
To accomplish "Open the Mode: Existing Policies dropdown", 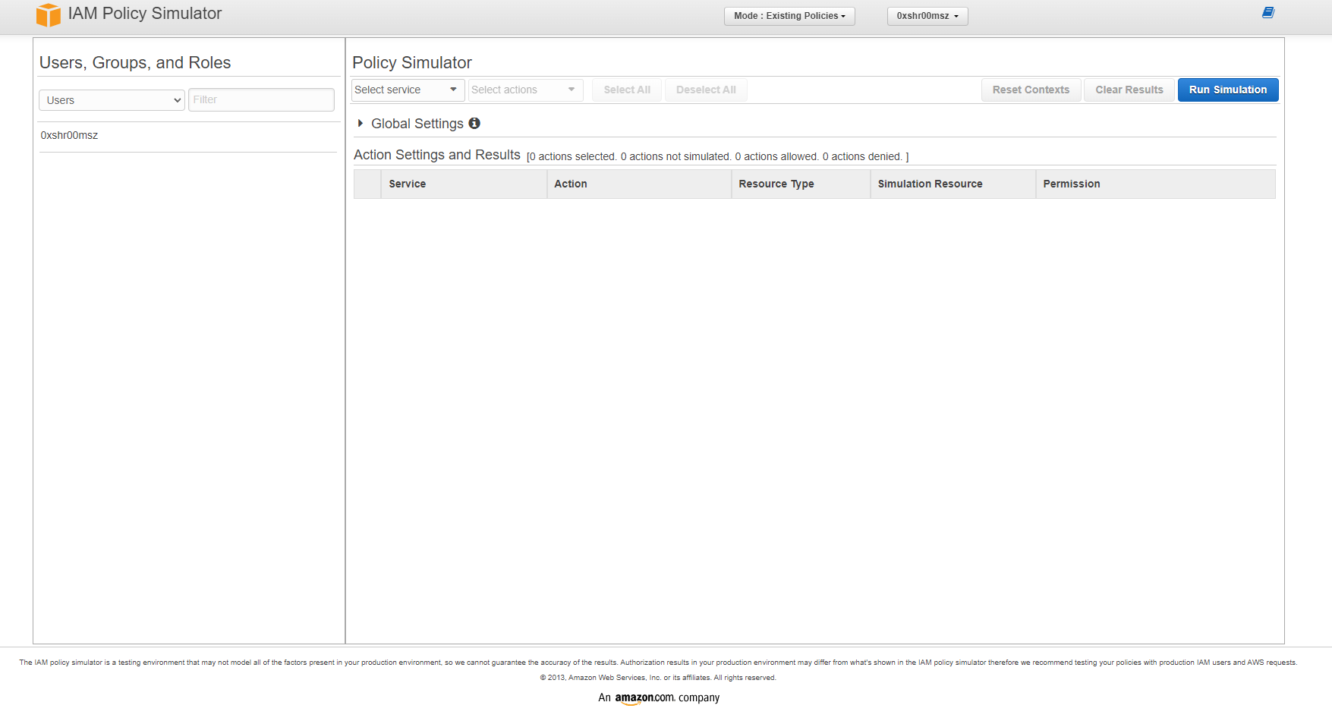I will tap(789, 16).
